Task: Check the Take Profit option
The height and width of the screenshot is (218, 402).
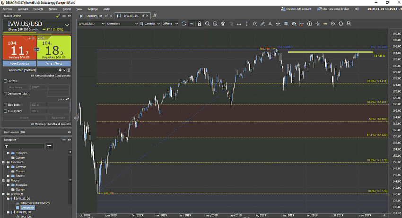Action: pos(5,111)
